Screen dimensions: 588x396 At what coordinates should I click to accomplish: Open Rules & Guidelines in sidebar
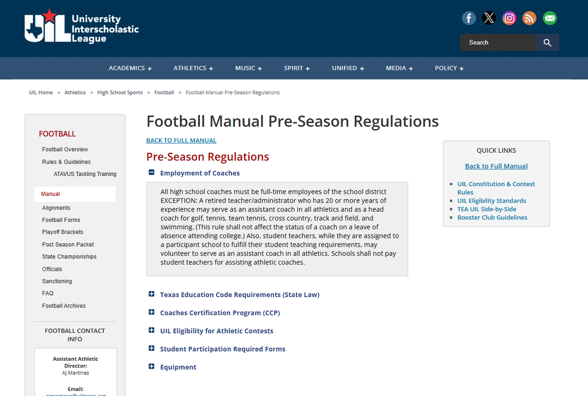coord(66,162)
